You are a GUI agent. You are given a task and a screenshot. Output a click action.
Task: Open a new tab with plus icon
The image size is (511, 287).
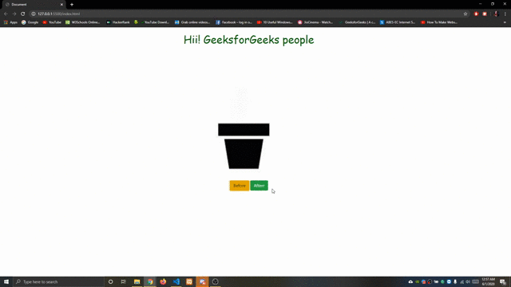point(72,5)
